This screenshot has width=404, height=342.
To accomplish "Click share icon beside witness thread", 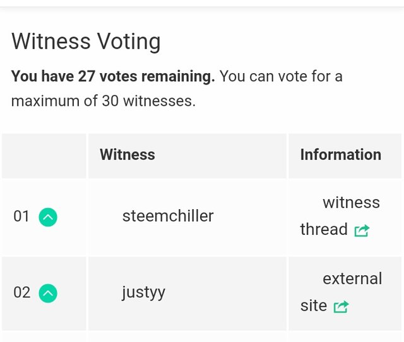I will pos(361,231).
